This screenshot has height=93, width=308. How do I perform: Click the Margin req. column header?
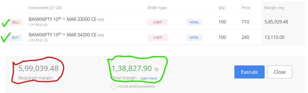coord(274,8)
